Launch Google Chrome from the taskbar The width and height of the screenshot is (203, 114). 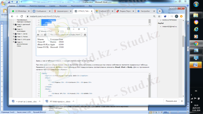click(x=196, y=44)
